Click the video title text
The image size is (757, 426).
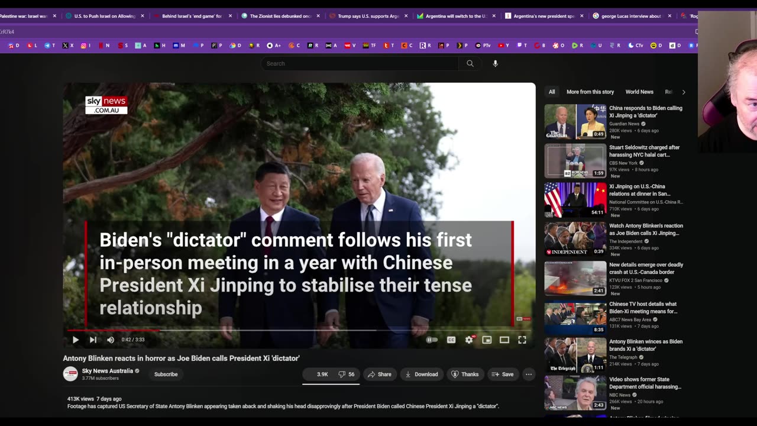click(x=182, y=359)
